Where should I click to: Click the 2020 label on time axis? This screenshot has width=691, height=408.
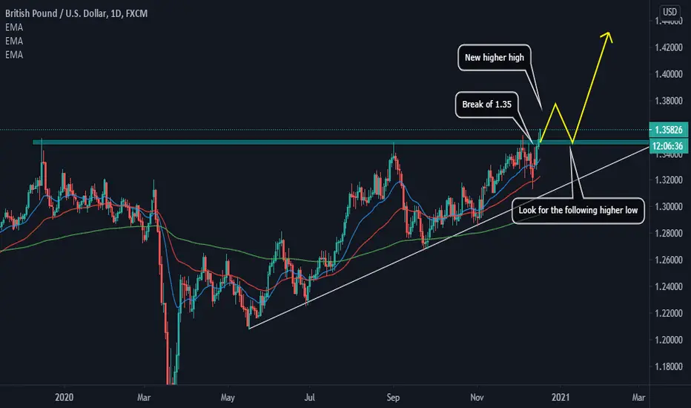[64, 398]
